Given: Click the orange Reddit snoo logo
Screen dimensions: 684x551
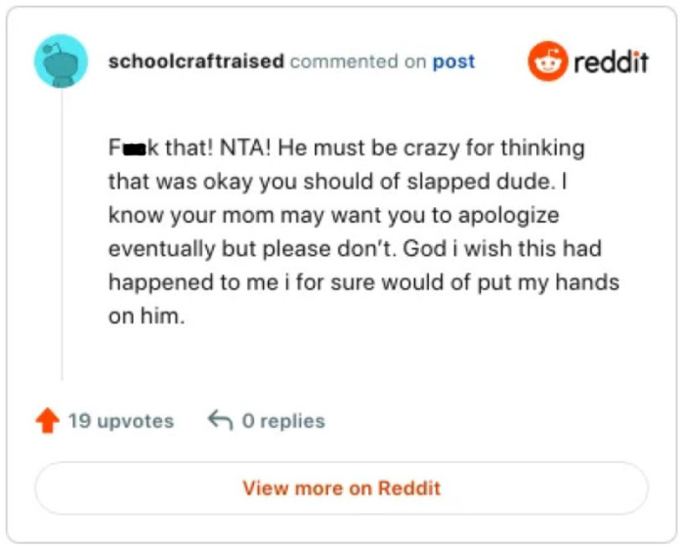Looking at the screenshot, I should pyautogui.click(x=547, y=62).
